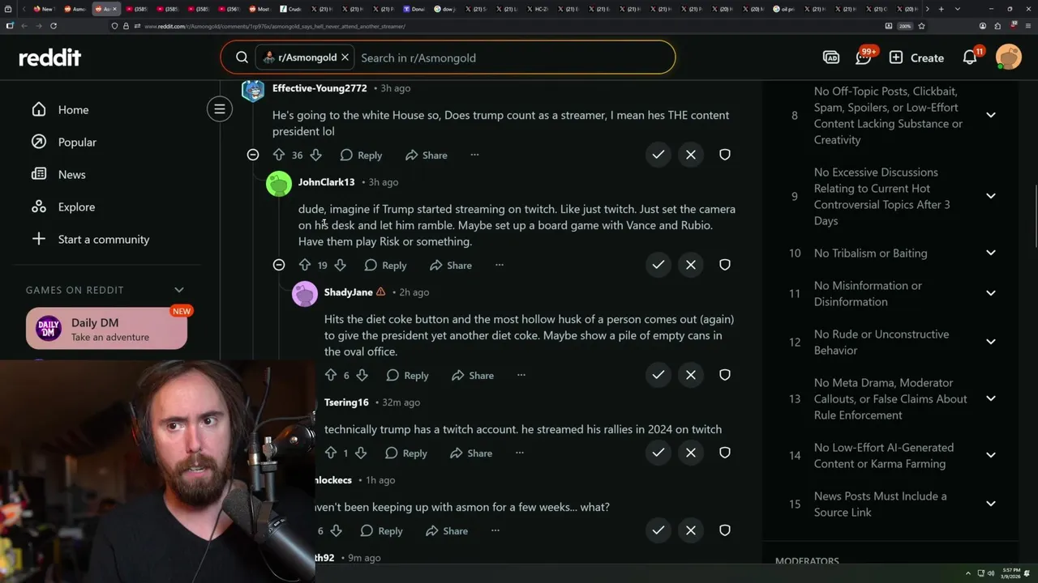
Task: Open chat messages with 99+ badge
Action: point(864,57)
